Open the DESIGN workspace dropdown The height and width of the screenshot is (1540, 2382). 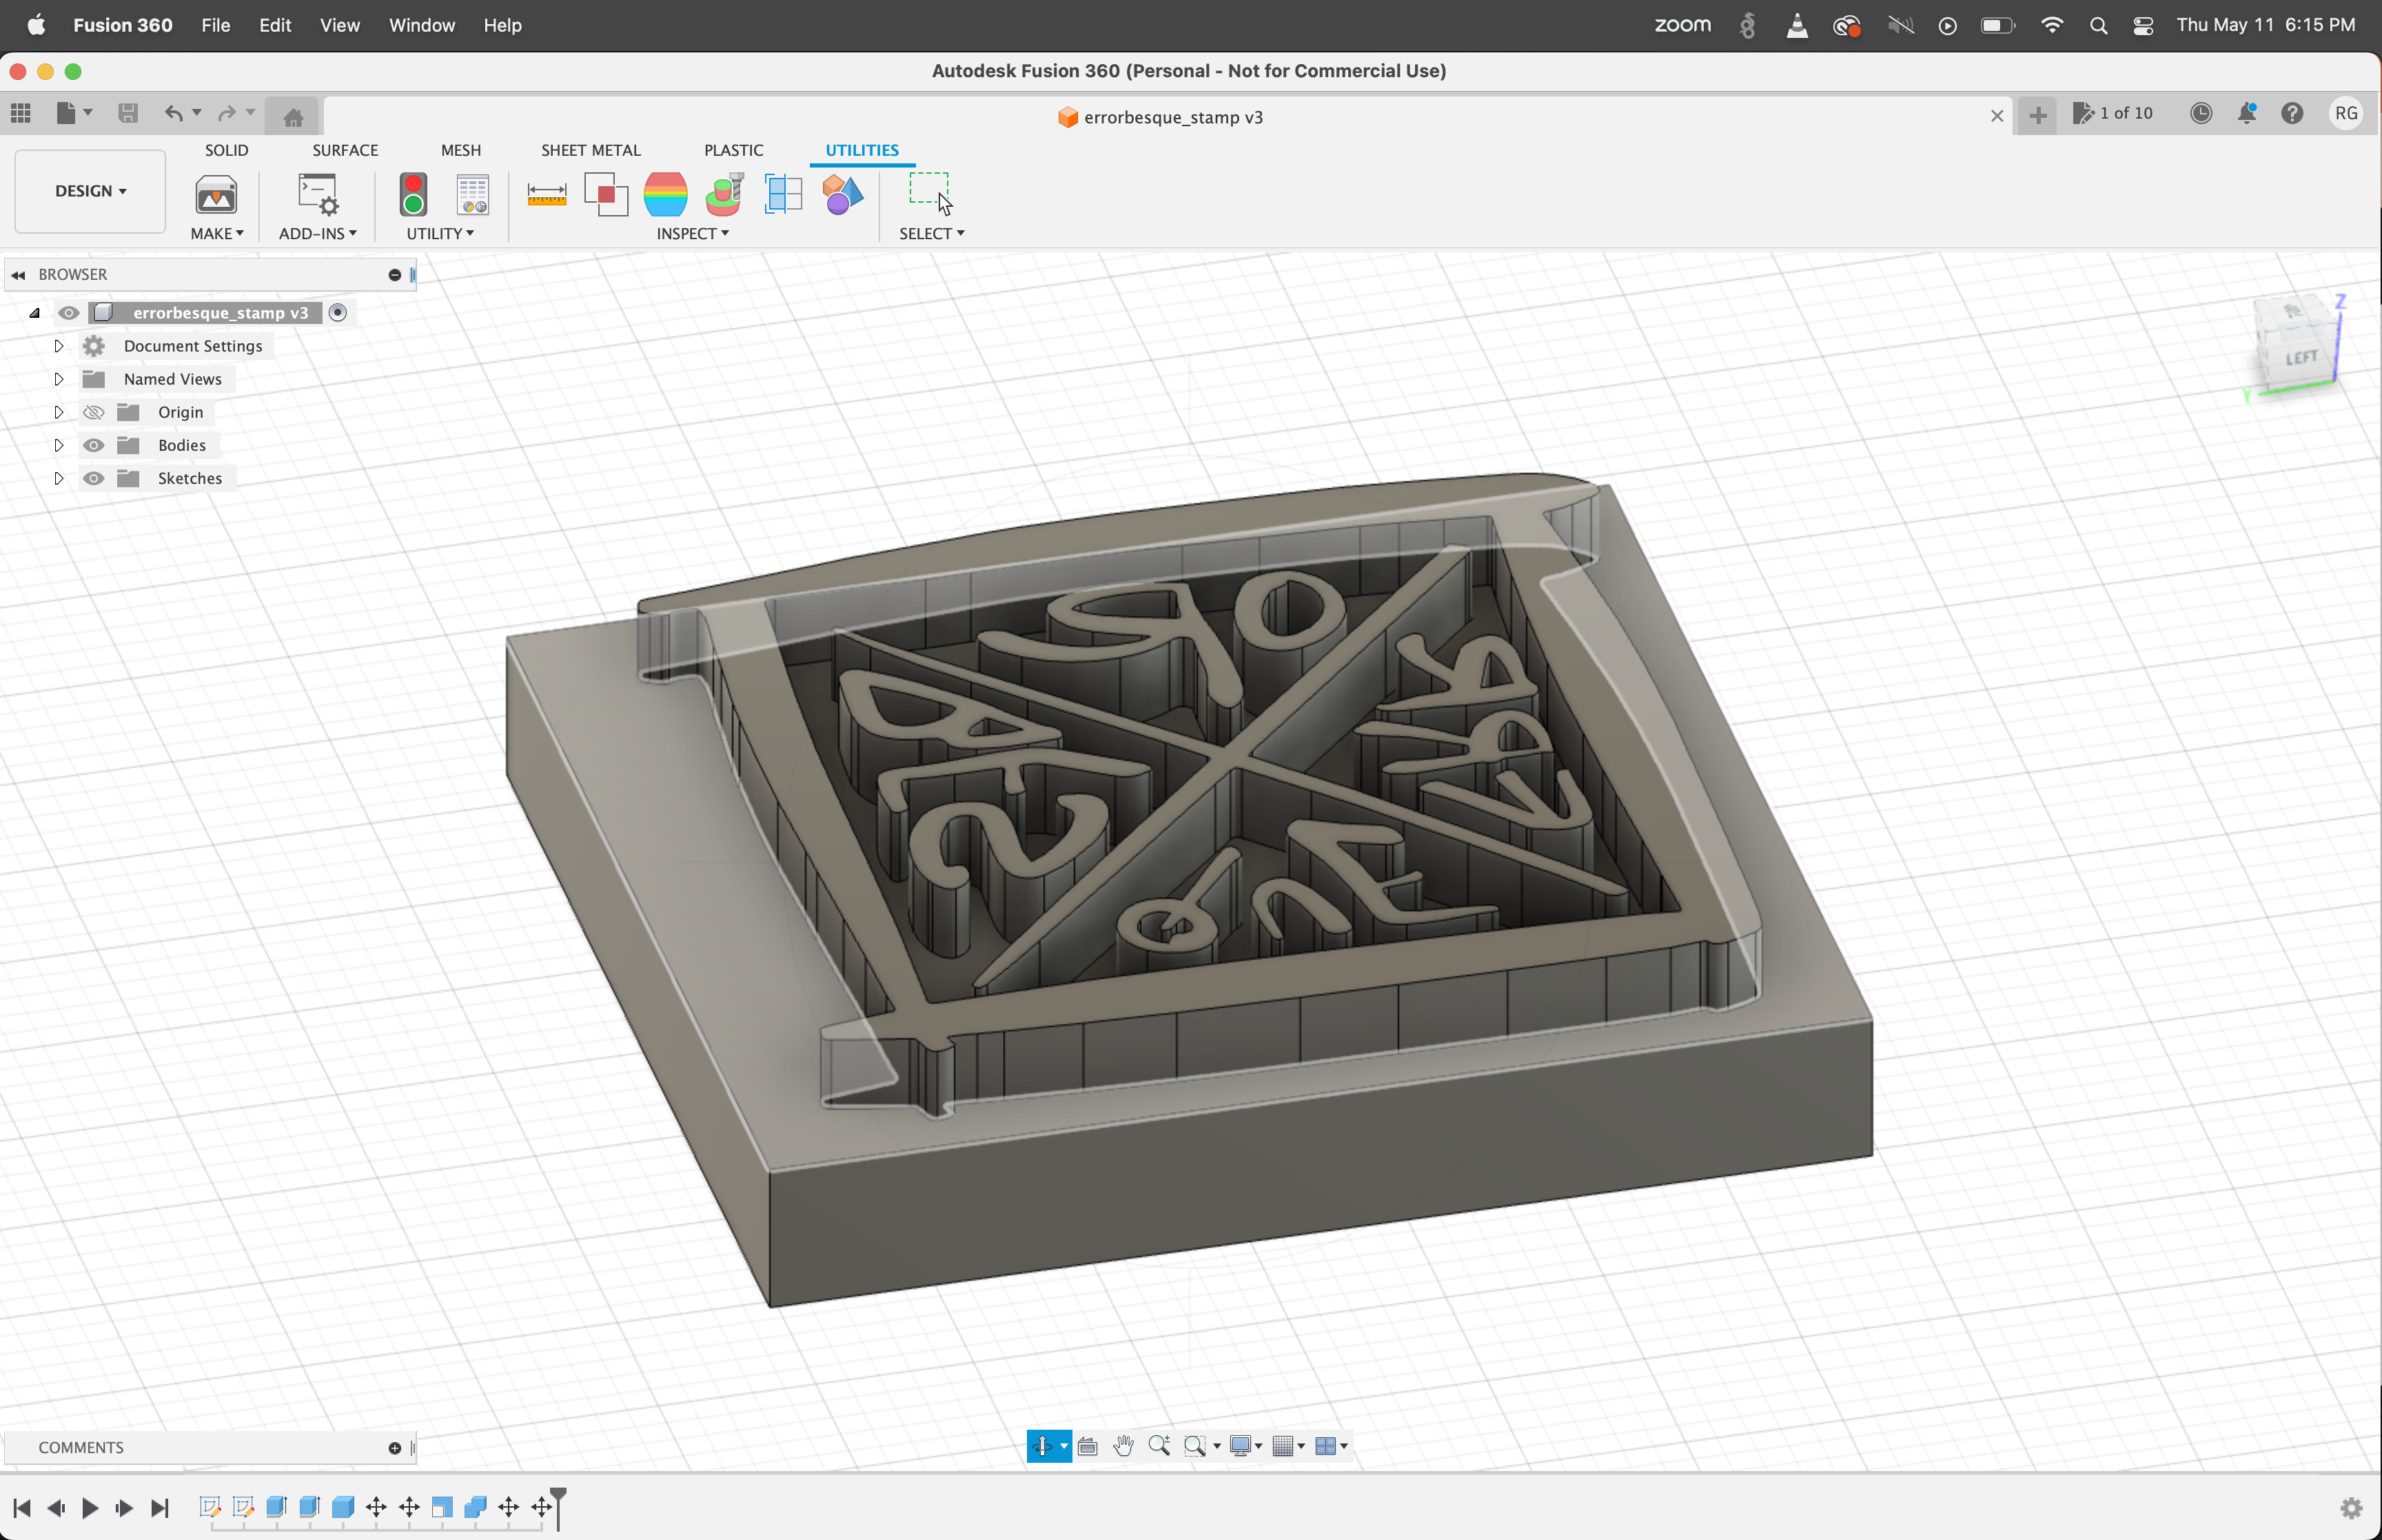(x=90, y=191)
